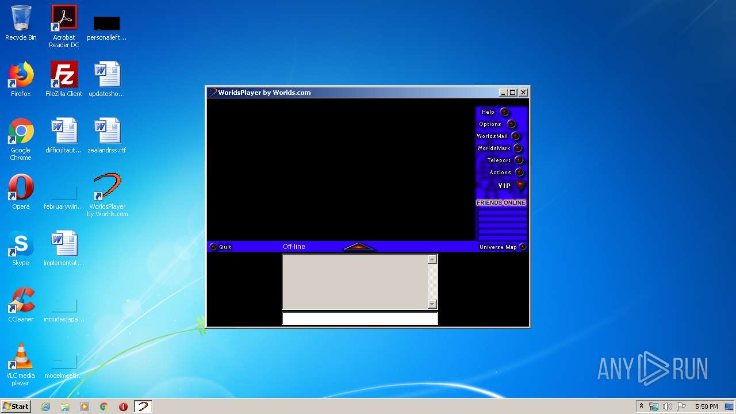Select the updatesho... Word document icon

(x=107, y=79)
